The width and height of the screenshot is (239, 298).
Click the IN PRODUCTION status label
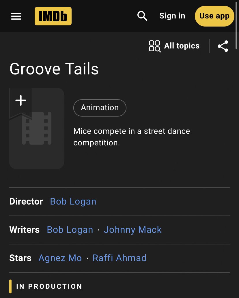[49, 286]
